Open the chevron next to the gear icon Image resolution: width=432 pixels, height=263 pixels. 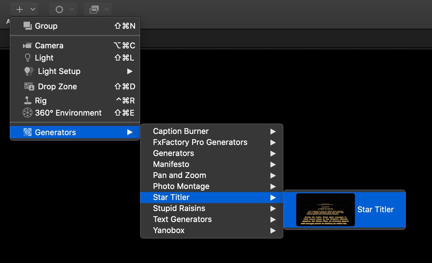(x=72, y=9)
